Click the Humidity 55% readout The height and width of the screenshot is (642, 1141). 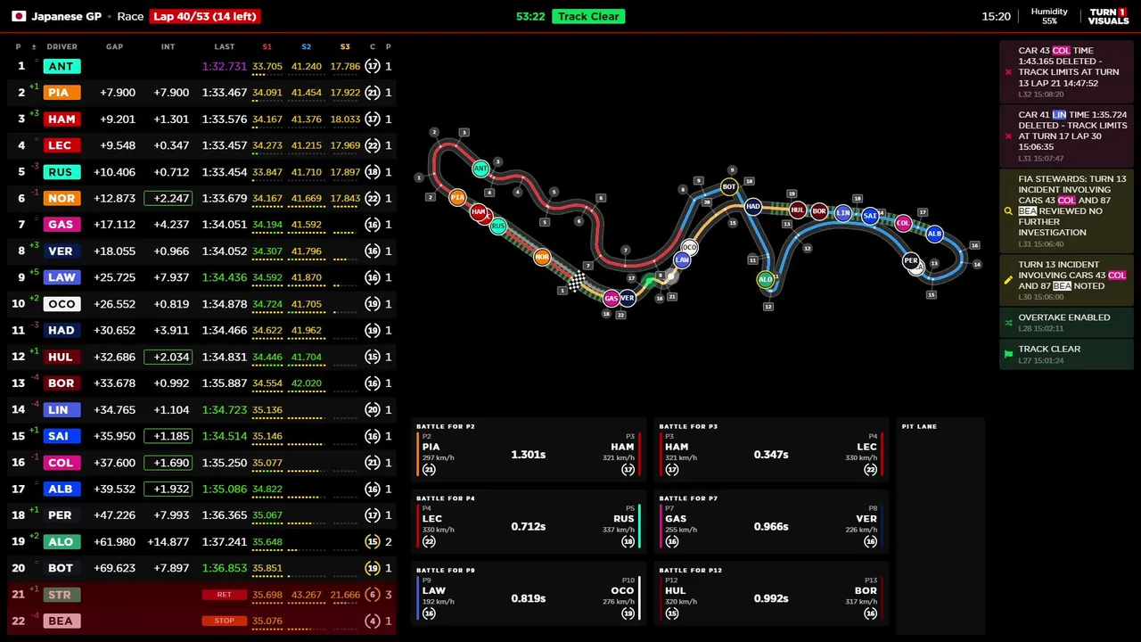[1049, 16]
